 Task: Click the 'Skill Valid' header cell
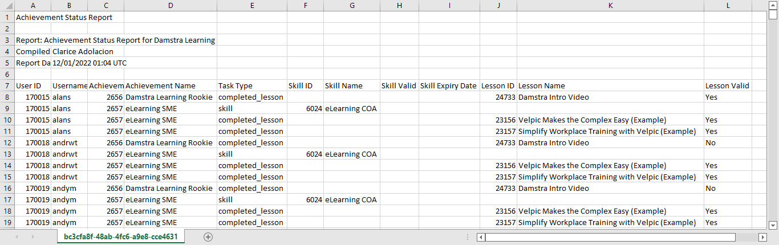(x=399, y=85)
